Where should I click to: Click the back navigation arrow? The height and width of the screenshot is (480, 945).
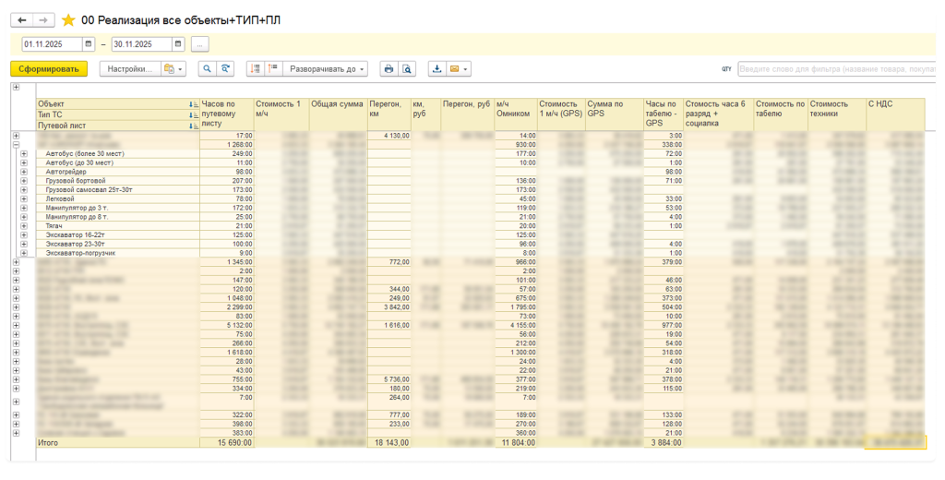coord(22,19)
